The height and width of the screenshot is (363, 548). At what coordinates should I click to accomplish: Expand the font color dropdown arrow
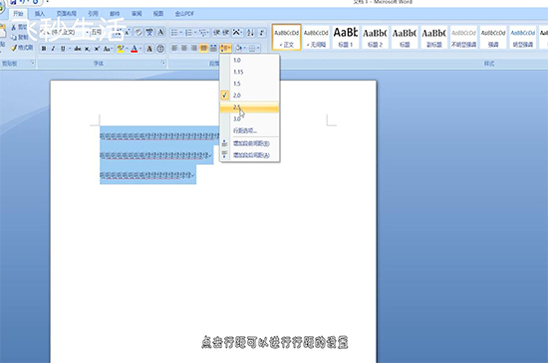pos(140,49)
